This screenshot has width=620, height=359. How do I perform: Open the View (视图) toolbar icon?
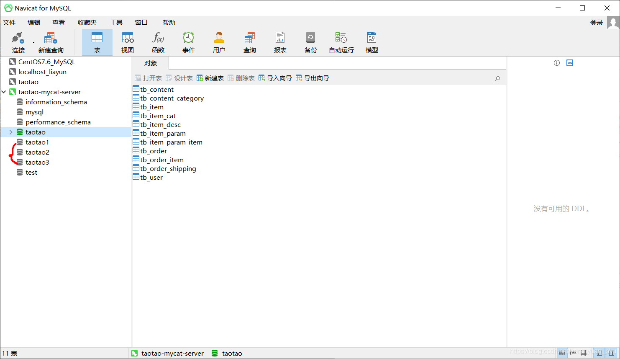click(128, 38)
